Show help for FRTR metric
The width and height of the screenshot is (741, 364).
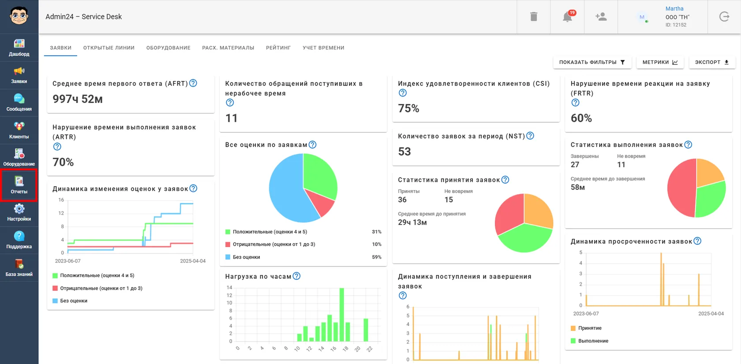click(x=576, y=102)
